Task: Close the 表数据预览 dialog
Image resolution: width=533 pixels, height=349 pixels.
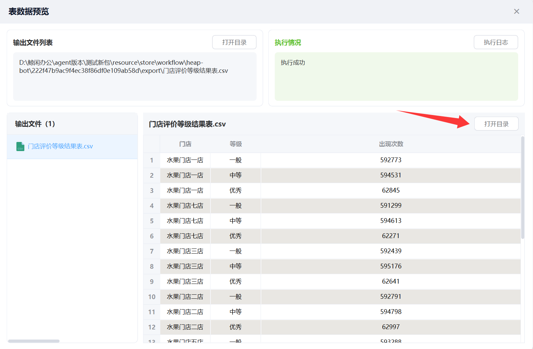Action: [x=517, y=11]
